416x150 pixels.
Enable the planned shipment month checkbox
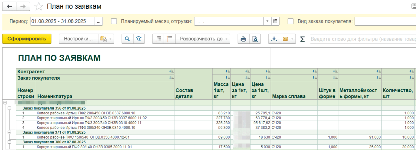tap(114, 21)
